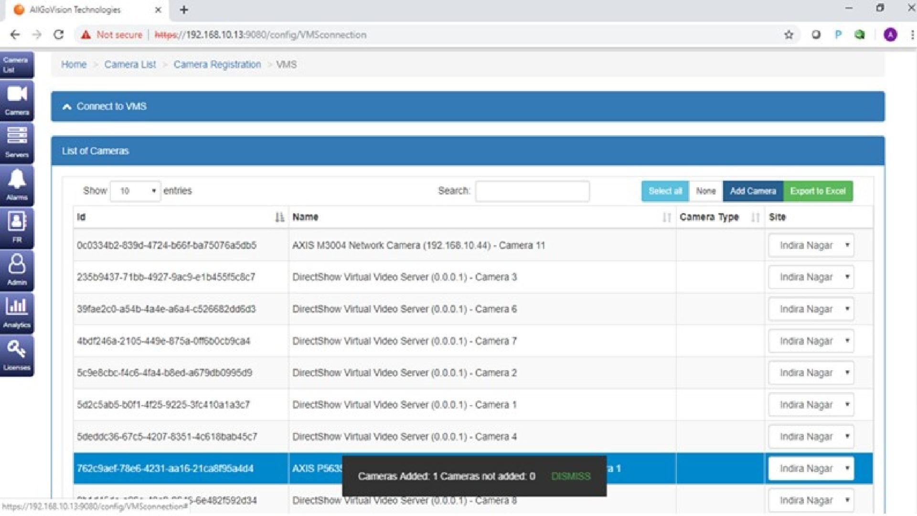Open the Camera section in sidebar

[17, 100]
